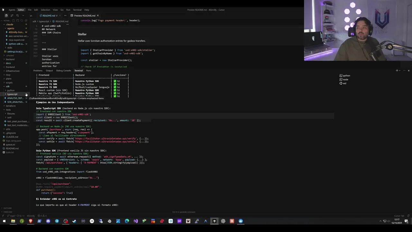Image resolution: width=412 pixels, height=232 pixels.
Task: Open the Edit menu
Action: pyautogui.click(x=36, y=10)
